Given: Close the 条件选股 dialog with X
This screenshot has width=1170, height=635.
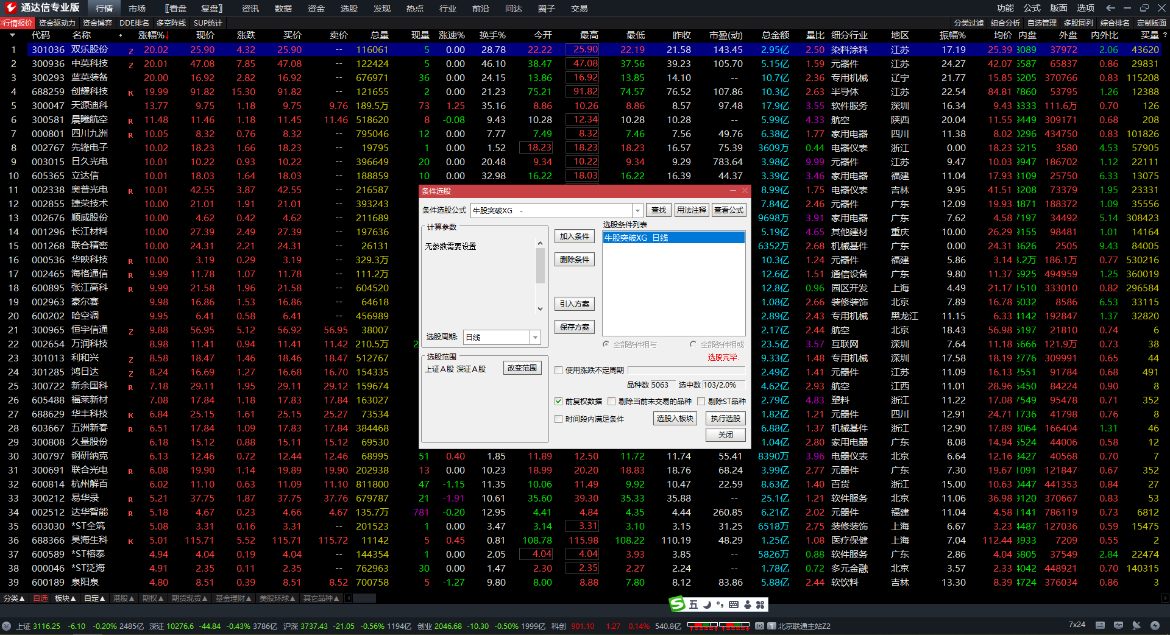Looking at the screenshot, I should click(744, 191).
